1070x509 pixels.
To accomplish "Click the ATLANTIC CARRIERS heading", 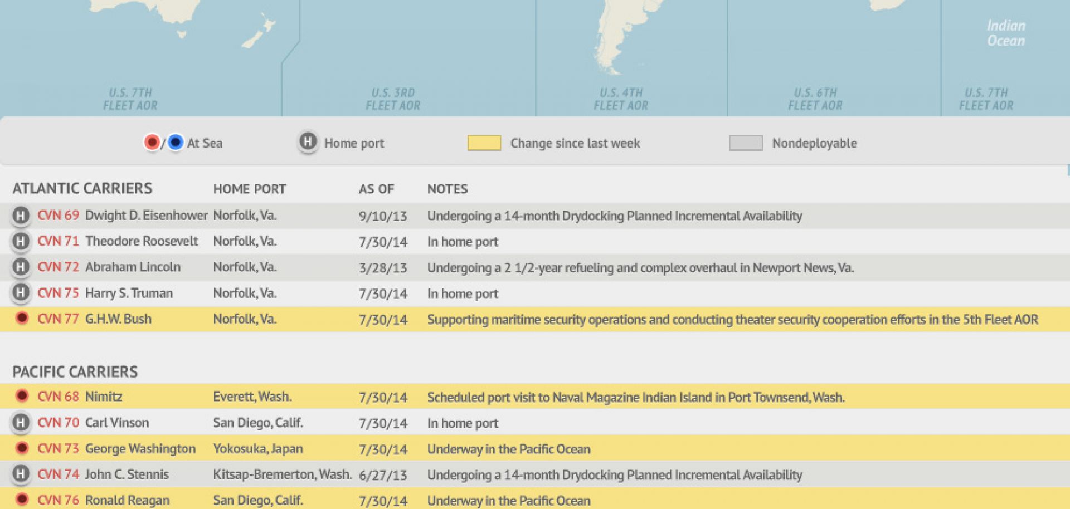I will [x=82, y=188].
